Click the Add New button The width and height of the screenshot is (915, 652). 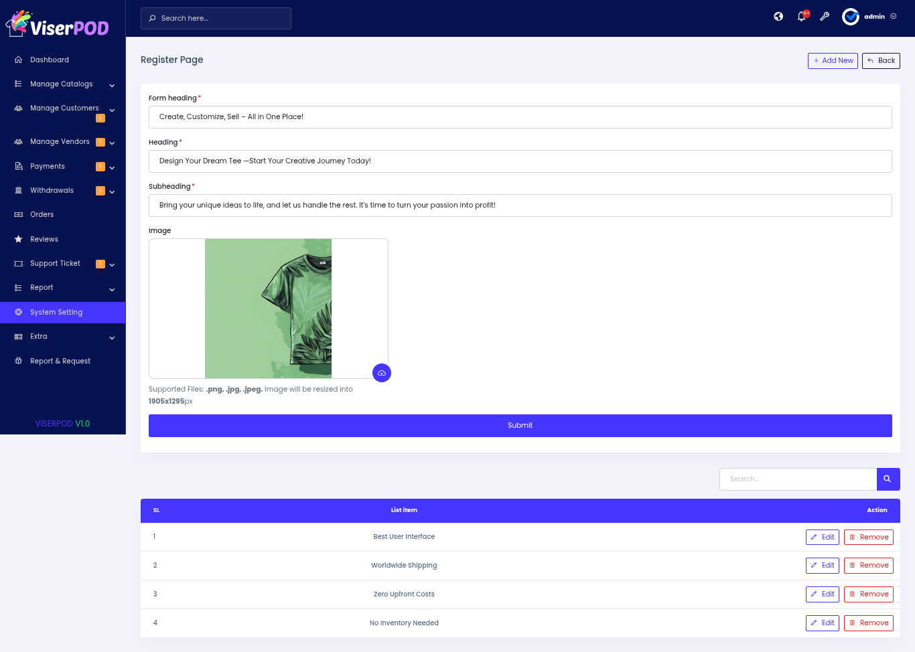(833, 61)
